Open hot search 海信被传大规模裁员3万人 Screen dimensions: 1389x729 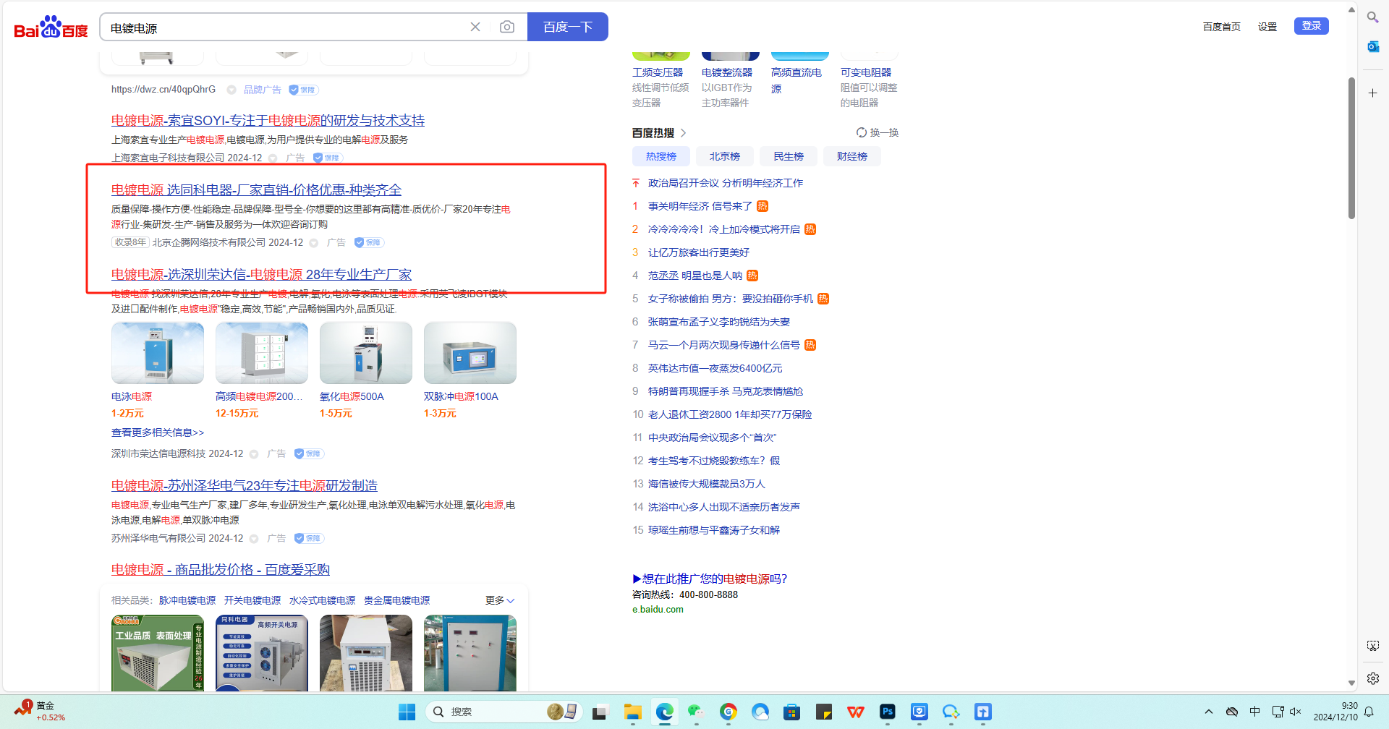[707, 484]
